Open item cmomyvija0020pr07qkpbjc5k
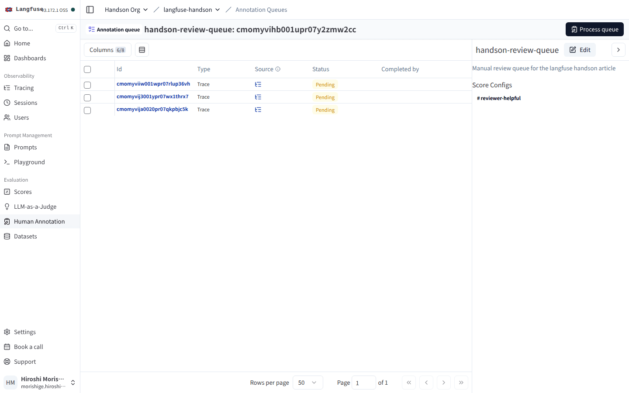Image resolution: width=629 pixels, height=393 pixels. tap(152, 109)
